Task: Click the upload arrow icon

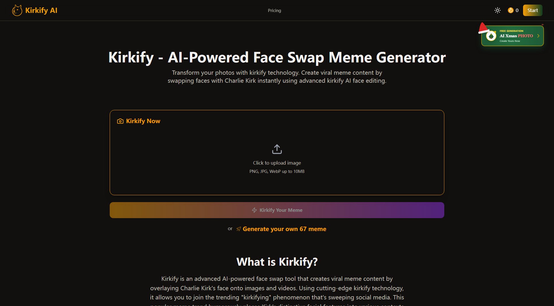Action: [x=276, y=149]
